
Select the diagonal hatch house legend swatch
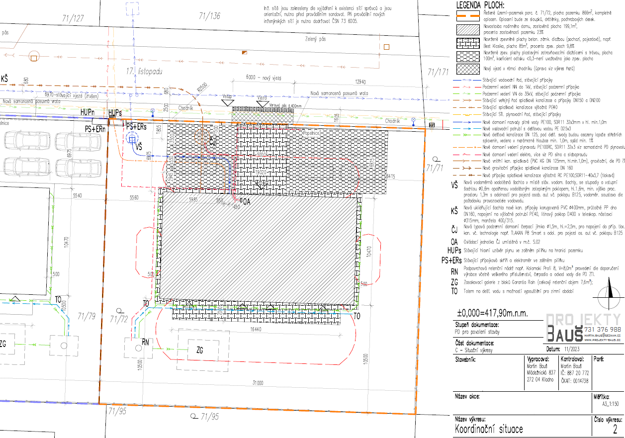[467, 28]
